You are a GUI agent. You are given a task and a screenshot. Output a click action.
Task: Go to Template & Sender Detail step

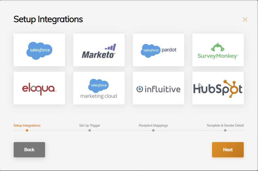[x=225, y=125]
